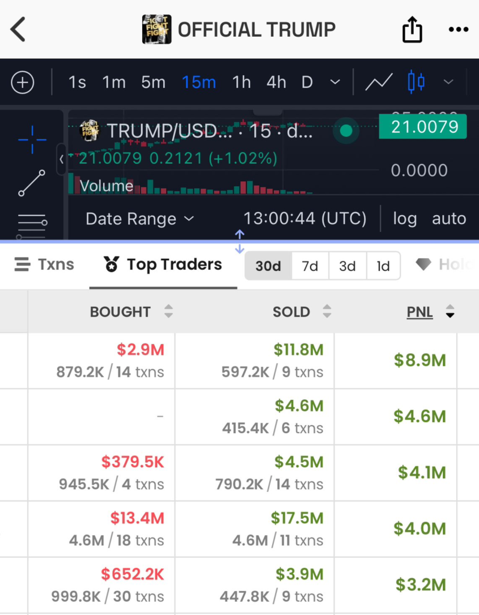Click bought amount $13.4M

pyautogui.click(x=137, y=518)
